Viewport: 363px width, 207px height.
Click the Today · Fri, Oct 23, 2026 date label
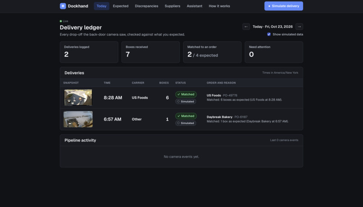click(273, 27)
